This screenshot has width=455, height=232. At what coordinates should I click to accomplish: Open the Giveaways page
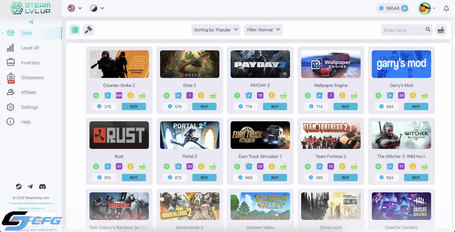[x=31, y=77]
